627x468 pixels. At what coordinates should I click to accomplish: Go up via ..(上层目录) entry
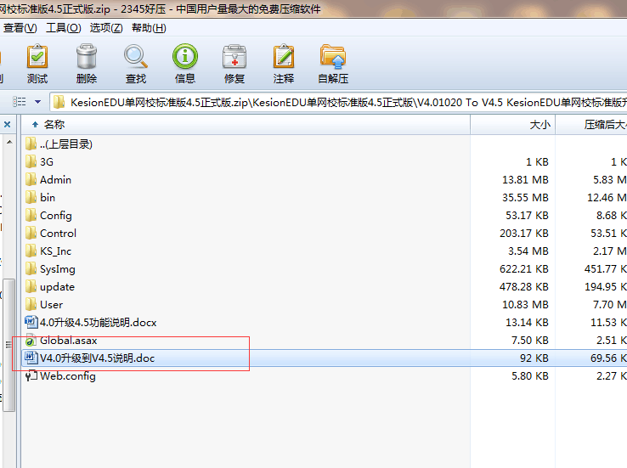coord(66,144)
